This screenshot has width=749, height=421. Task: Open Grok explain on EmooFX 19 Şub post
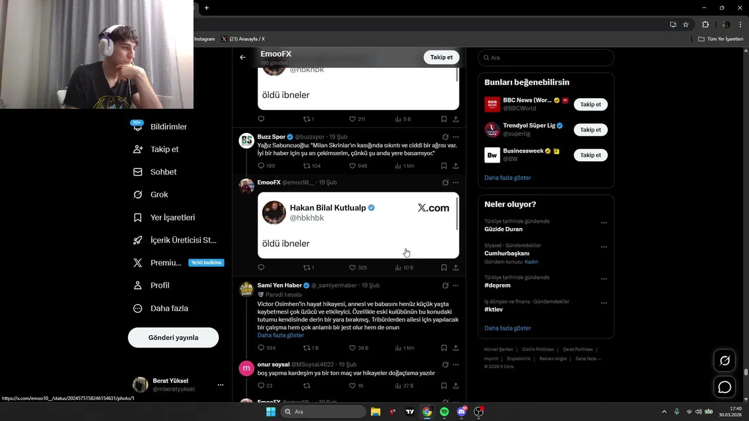click(445, 182)
